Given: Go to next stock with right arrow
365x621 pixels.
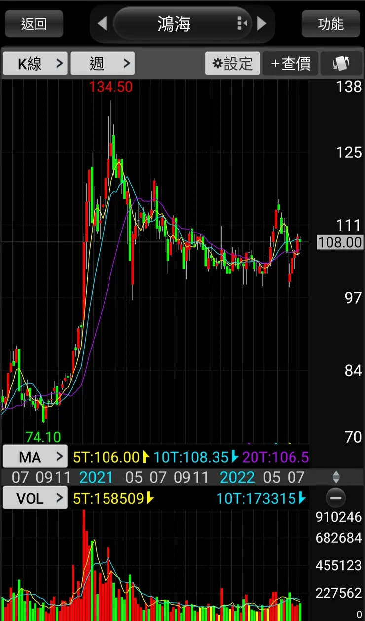Looking at the screenshot, I should (262, 23).
